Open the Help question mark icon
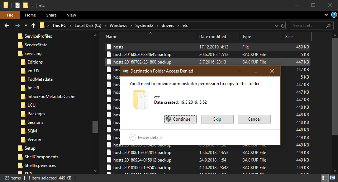The width and height of the screenshot is (338, 182). tap(333, 15)
